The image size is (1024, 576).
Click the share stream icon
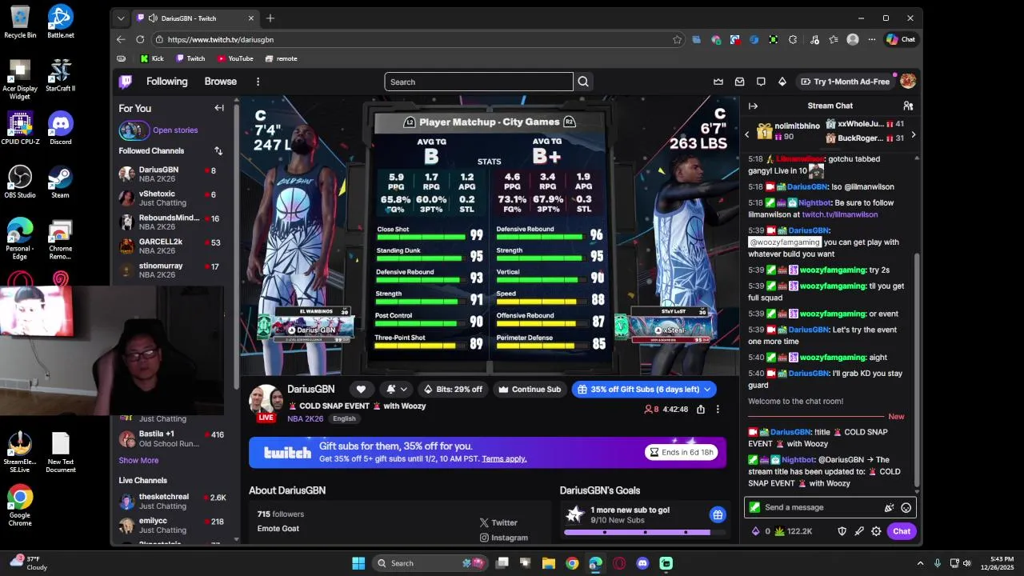(x=701, y=410)
